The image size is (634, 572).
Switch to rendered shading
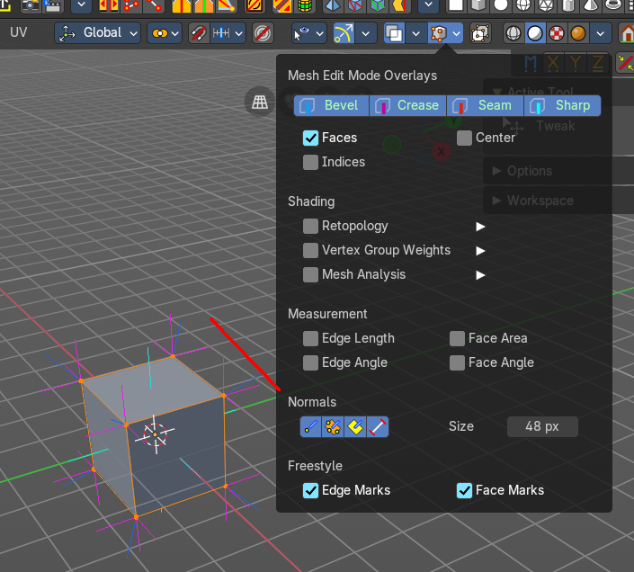pyautogui.click(x=578, y=33)
